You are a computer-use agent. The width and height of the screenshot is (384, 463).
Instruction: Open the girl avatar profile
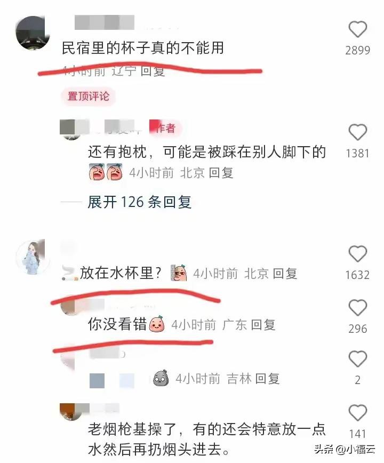point(32,258)
